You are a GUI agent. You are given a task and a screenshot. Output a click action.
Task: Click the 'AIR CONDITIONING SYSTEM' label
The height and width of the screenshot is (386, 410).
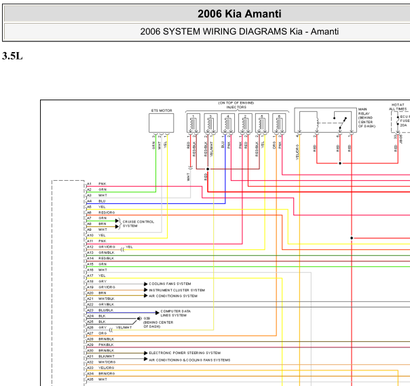pyautogui.click(x=173, y=296)
